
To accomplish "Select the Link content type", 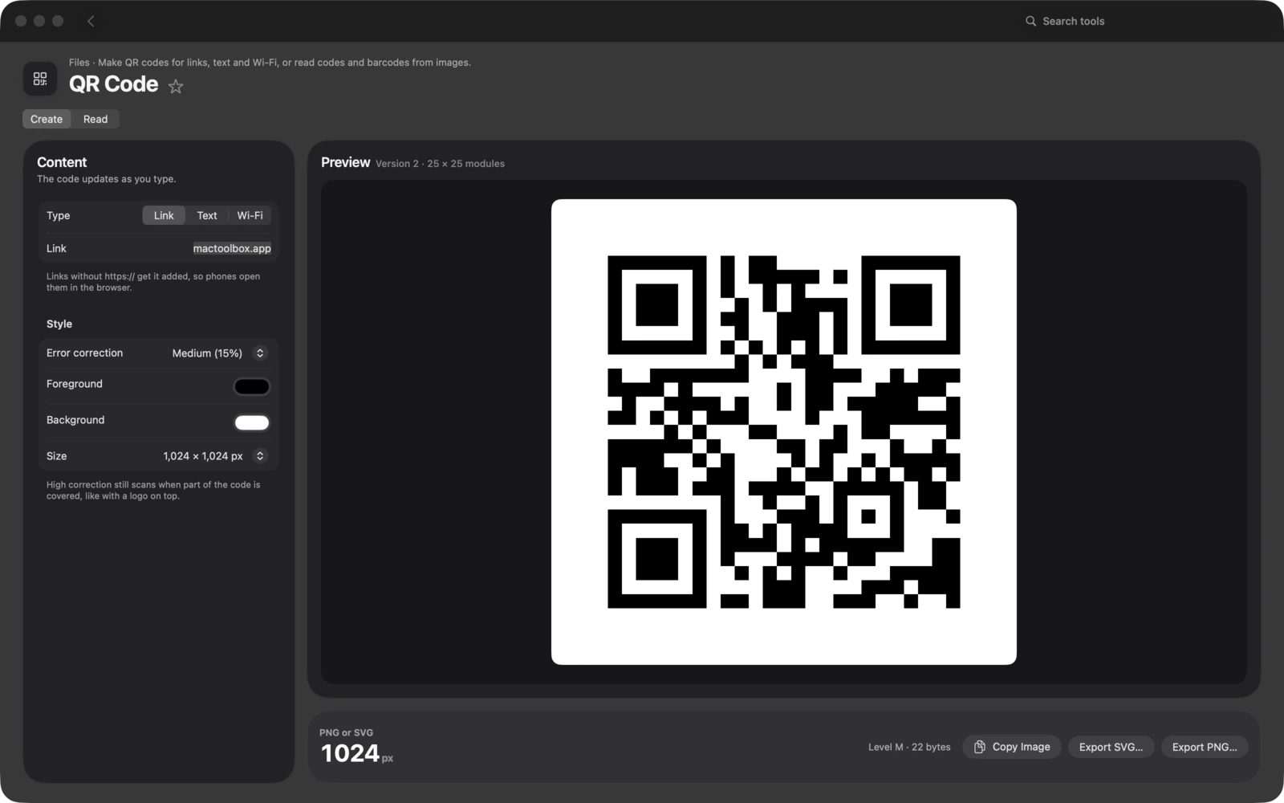I will 164,215.
